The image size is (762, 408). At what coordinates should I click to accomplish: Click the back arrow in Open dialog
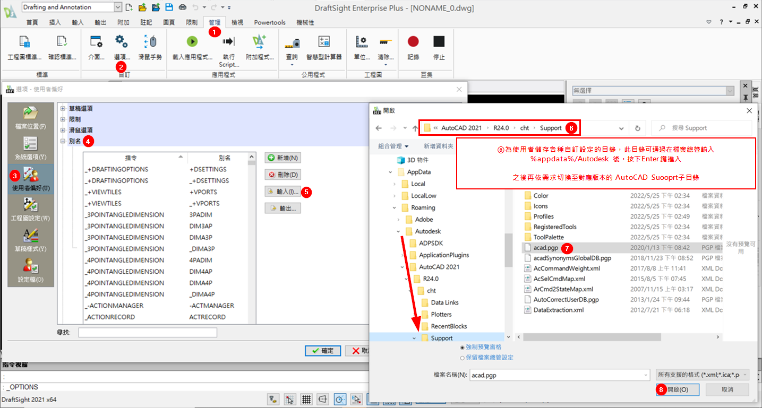379,128
